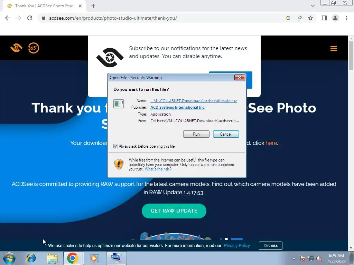Click the browser forward arrow
Screen dimensions: 354x265
(x=19, y=18)
